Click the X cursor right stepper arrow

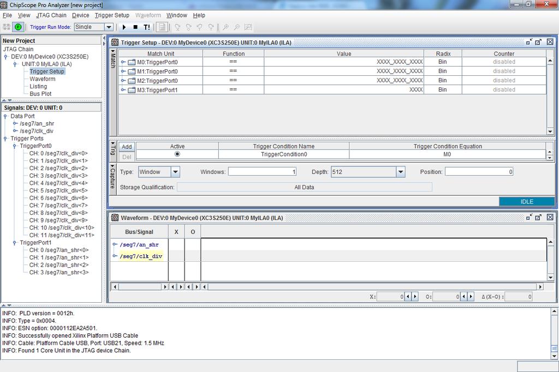point(415,297)
